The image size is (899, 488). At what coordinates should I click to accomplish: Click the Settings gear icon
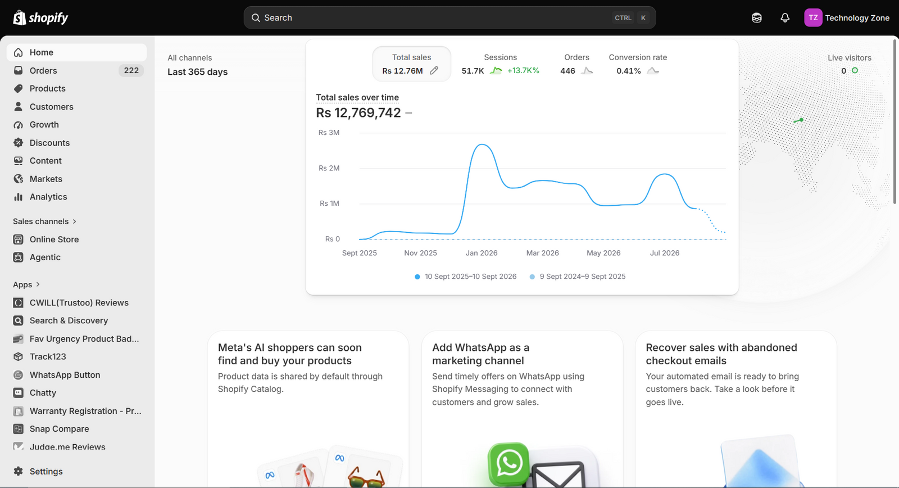pyautogui.click(x=19, y=471)
